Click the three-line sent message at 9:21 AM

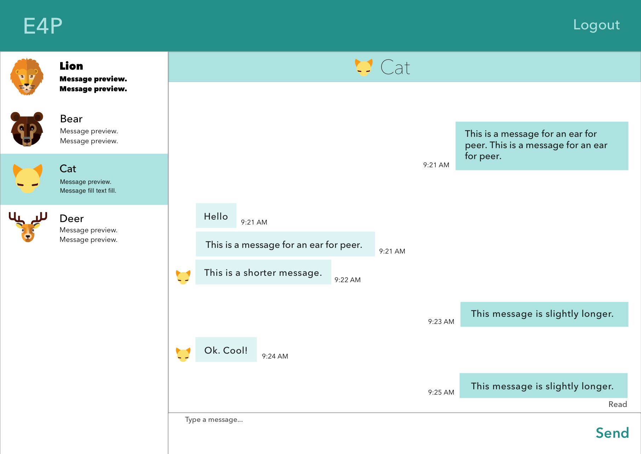[x=542, y=146]
